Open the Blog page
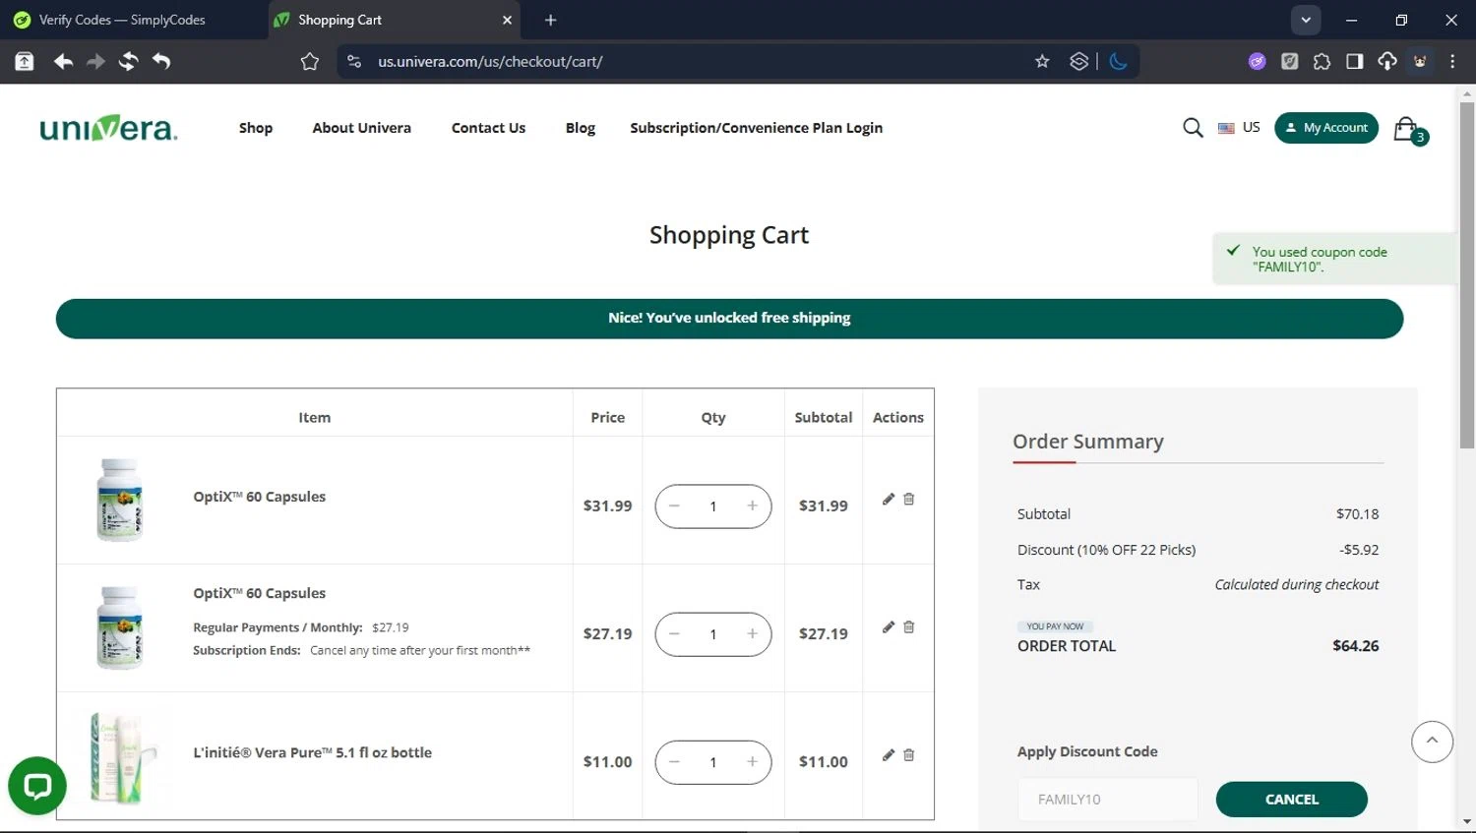1476x833 pixels. point(580,128)
